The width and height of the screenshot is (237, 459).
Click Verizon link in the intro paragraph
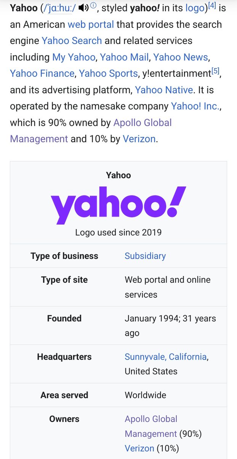(139, 138)
